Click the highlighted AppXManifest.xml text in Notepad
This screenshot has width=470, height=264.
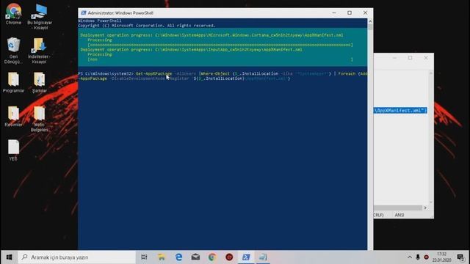(x=400, y=111)
